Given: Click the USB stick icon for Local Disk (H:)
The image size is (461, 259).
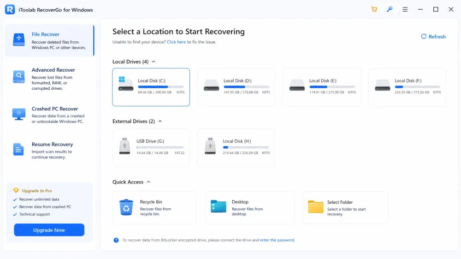Looking at the screenshot, I should tap(210, 146).
